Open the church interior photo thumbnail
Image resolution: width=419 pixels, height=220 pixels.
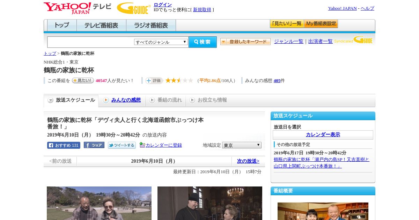[x=210, y=203]
